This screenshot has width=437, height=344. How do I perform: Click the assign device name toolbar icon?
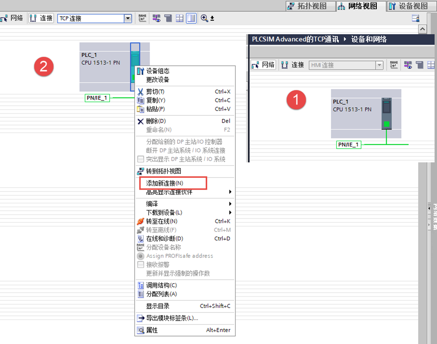[142, 18]
